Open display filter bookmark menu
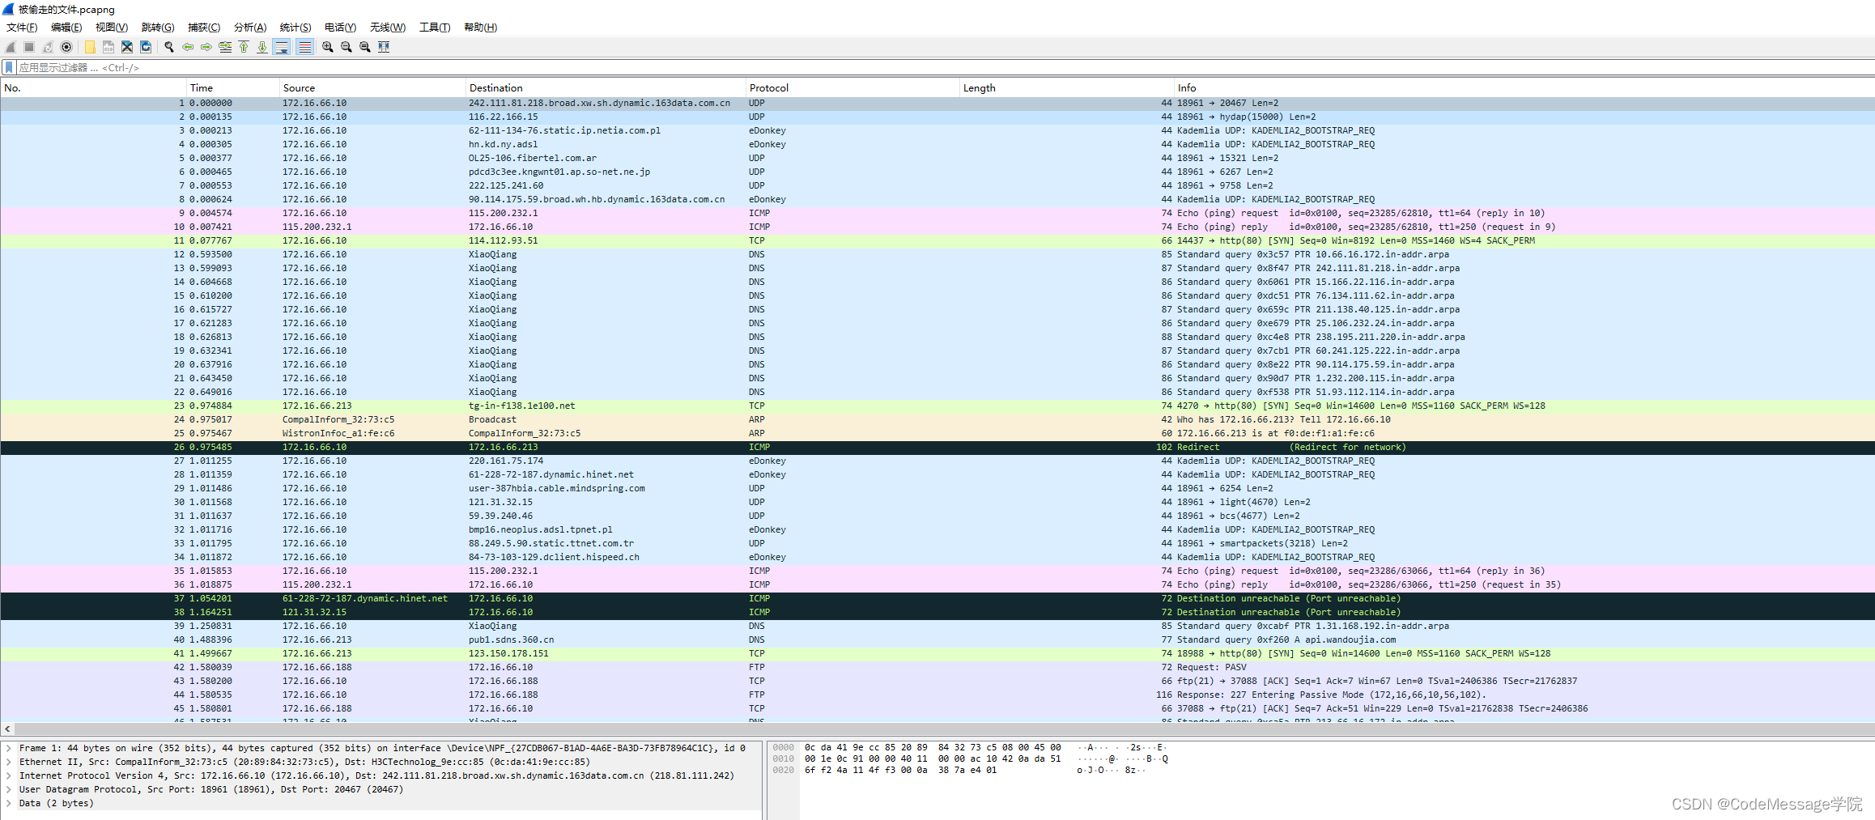Screen dimensions: 1875x820 click(9, 67)
